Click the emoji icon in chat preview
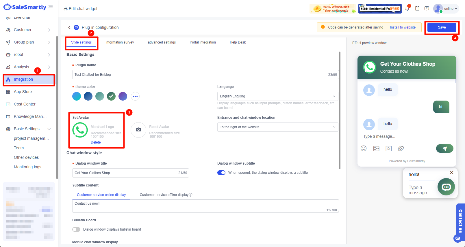 [364, 148]
